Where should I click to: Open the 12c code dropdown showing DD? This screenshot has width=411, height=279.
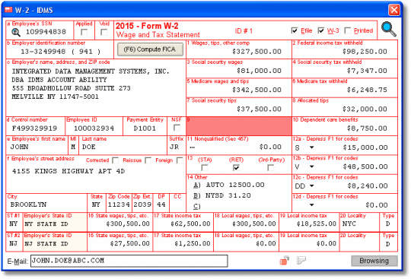pyautogui.click(x=311, y=185)
